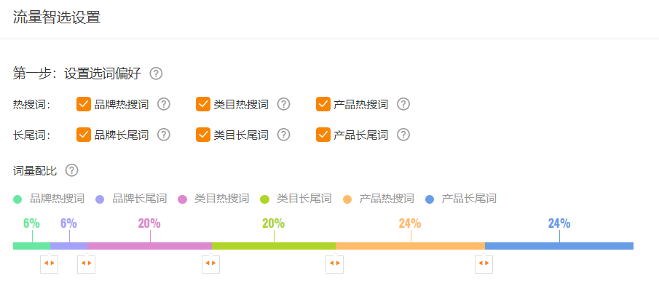Image resolution: width=659 pixels, height=286 pixels.
Task: Click slider handle between orange and blue segments
Action: (484, 263)
